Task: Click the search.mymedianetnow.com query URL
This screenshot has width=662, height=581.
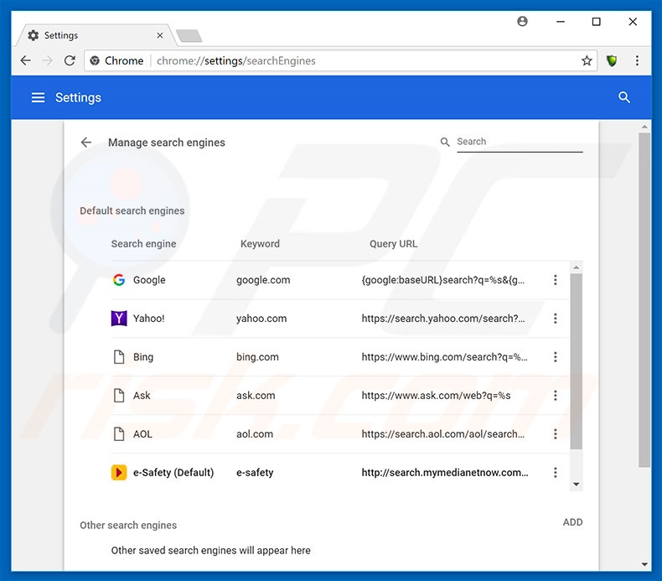Action: (x=445, y=472)
